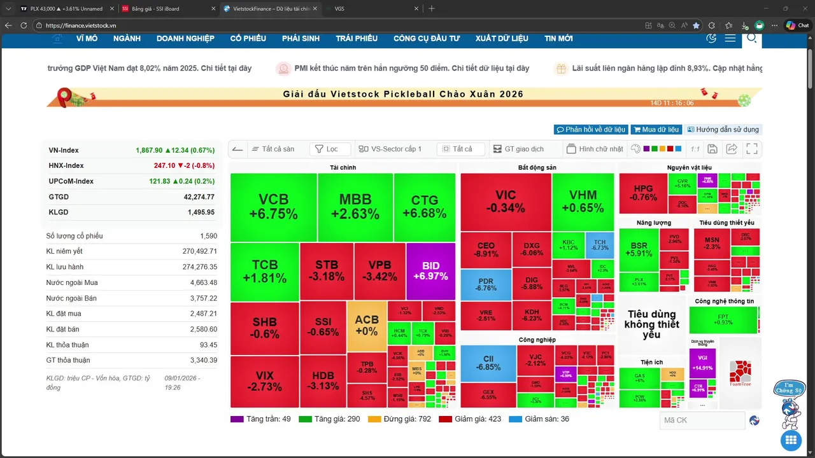Open the TRÁI PHIẾU menu
Image resolution: width=815 pixels, height=458 pixels.
pyautogui.click(x=357, y=38)
